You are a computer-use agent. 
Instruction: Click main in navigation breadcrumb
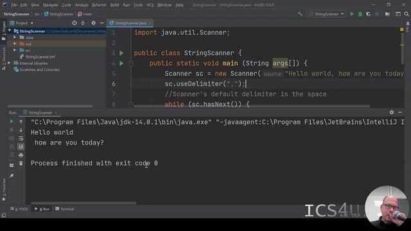pos(85,14)
